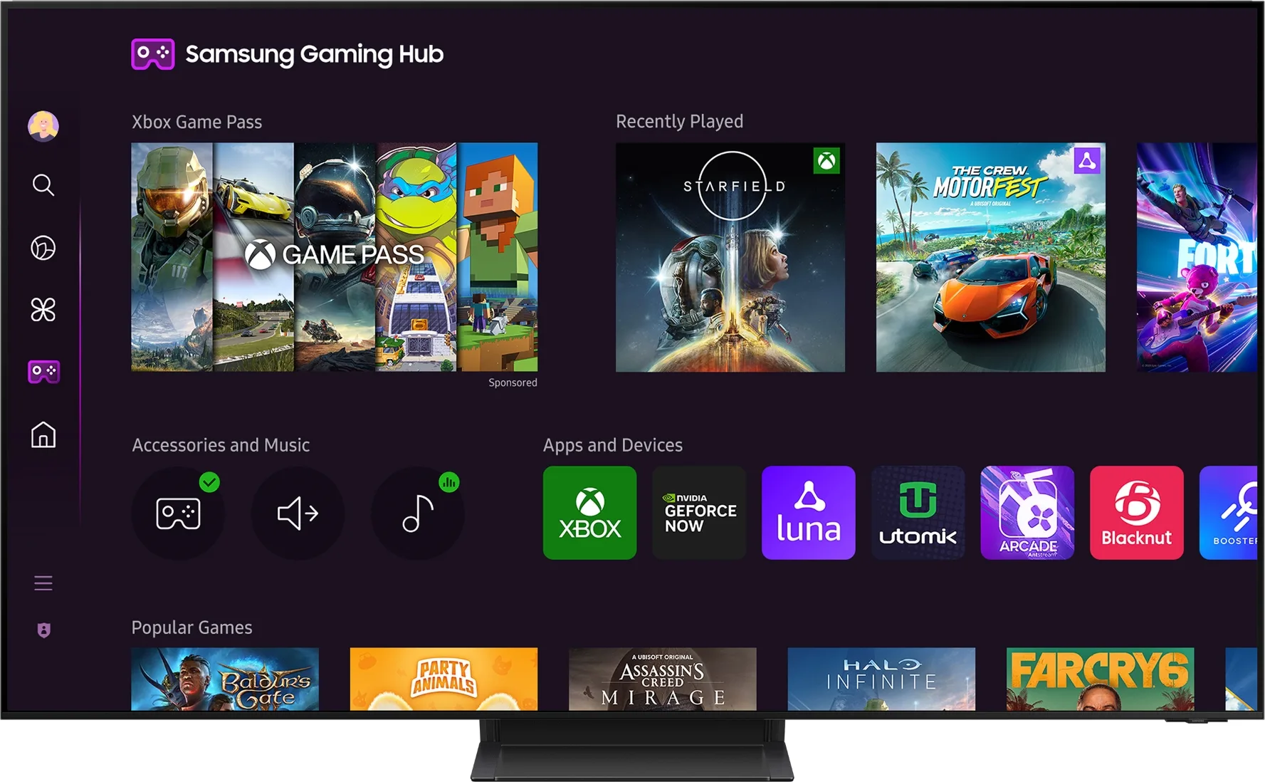1265x782 pixels.
Task: Open Halo Infinite in Popular Games
Action: [x=881, y=679]
